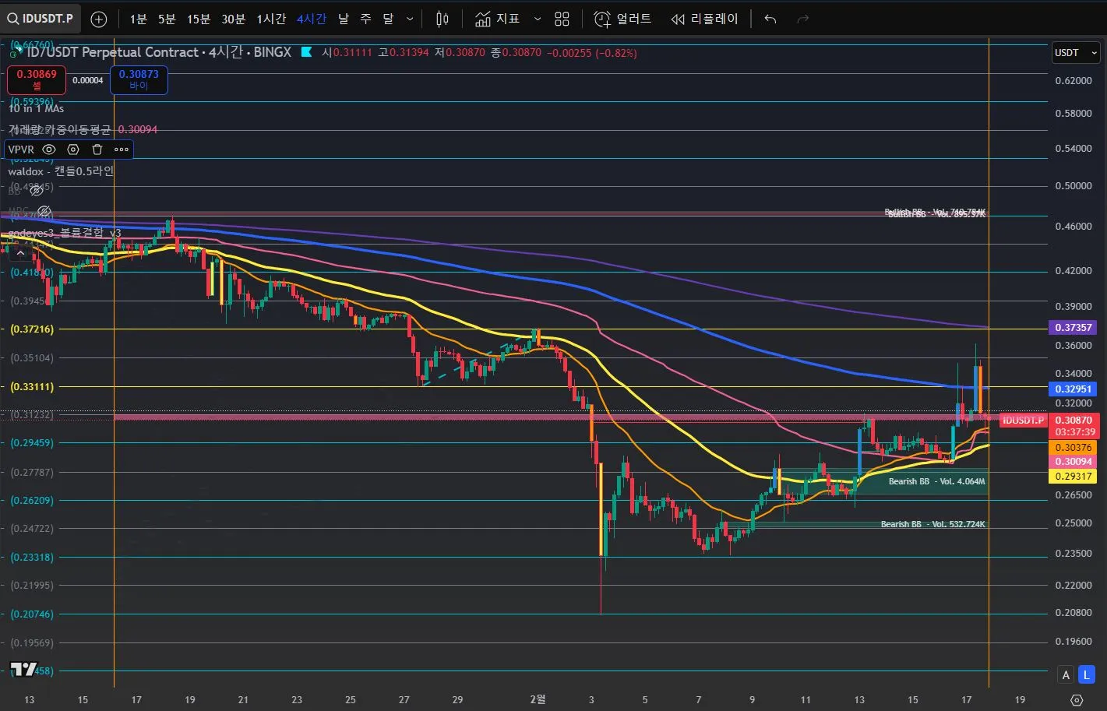The image size is (1107, 711).
Task: Click the yellow 0.29317 price label
Action: tap(1073, 476)
